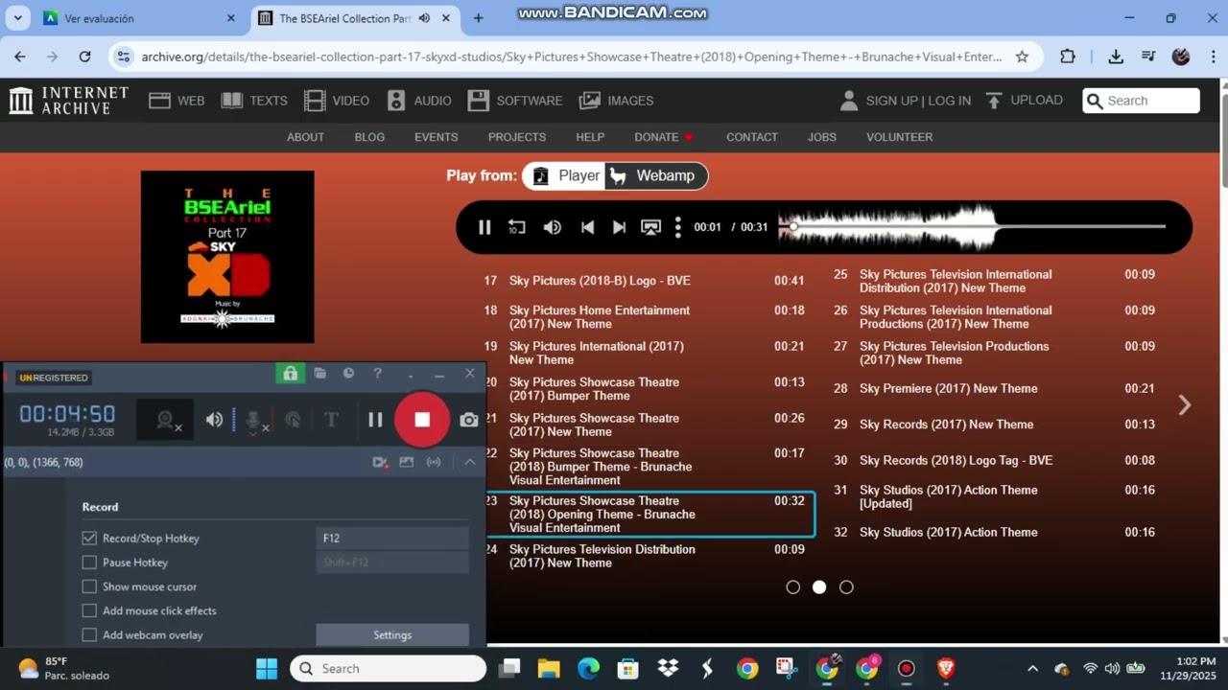1228x690 pixels.
Task: Open Bandicam audio-only mode icon
Action: 434,462
